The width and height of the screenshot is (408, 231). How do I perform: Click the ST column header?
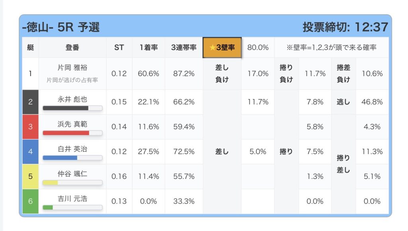point(119,48)
